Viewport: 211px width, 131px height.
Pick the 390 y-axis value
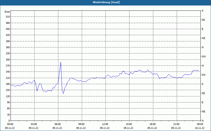pos(8,41)
